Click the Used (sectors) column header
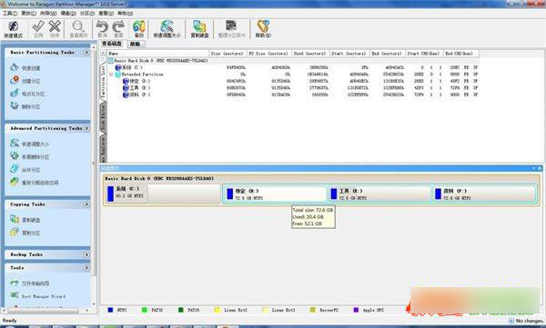Image resolution: width=546 pixels, height=328 pixels. click(x=310, y=54)
